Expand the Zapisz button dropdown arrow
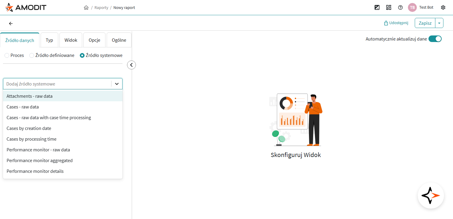This screenshot has height=219, width=453. (x=439, y=23)
